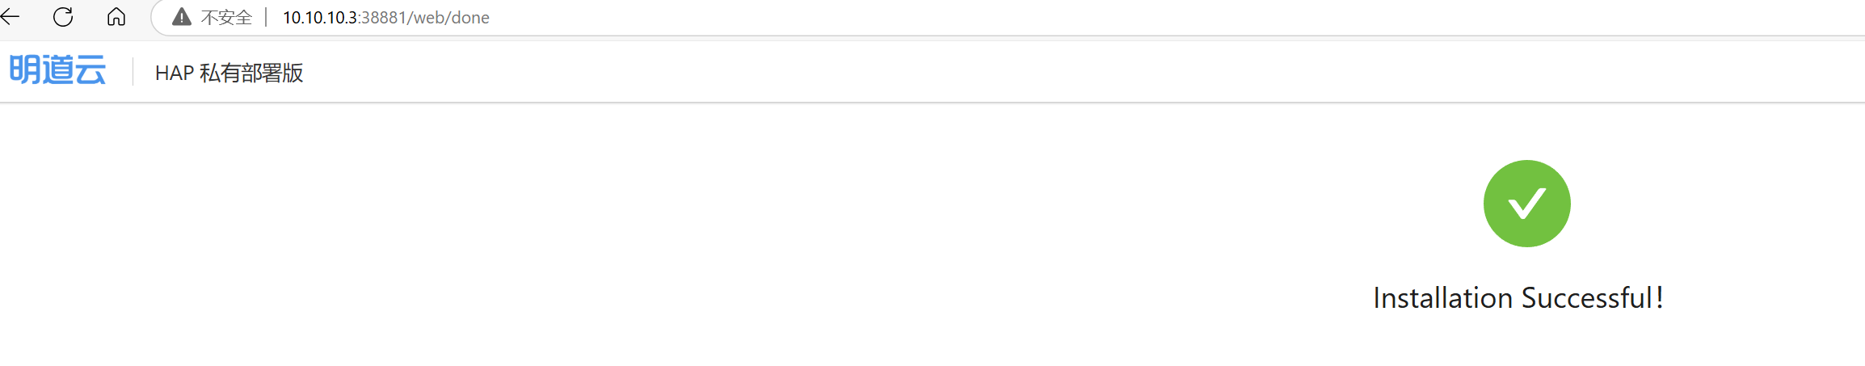Click the word HAP in the header
The height and width of the screenshot is (366, 1865).
pos(174,74)
